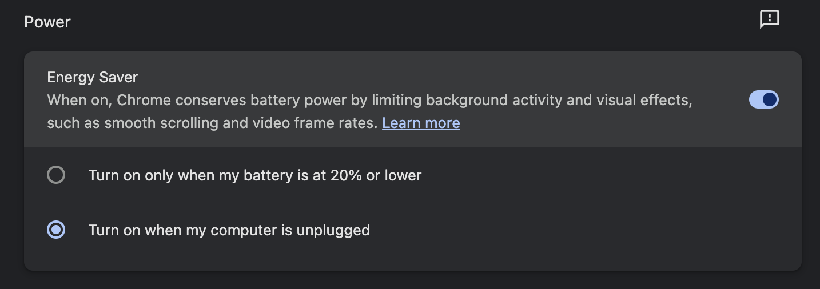Click the 'Turn on only when my battery is at 20%' label
Image resolution: width=820 pixels, height=289 pixels.
254,175
